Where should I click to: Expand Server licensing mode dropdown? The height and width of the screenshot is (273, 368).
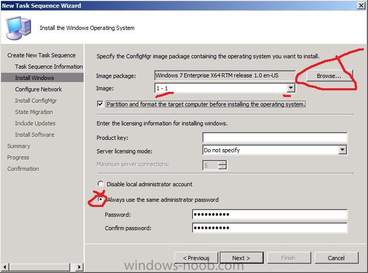point(342,150)
